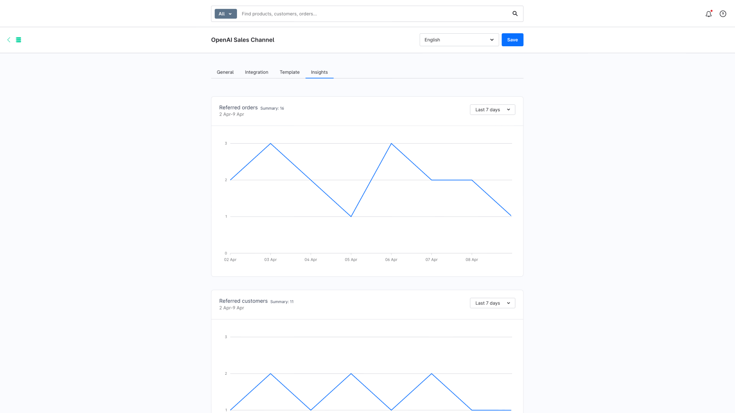Open Referred orders Last 7 days dropdown
The height and width of the screenshot is (413, 735).
click(492, 110)
